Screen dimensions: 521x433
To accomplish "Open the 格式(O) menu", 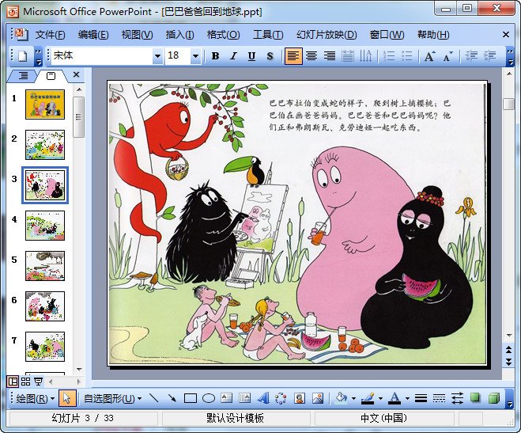I will coord(223,35).
